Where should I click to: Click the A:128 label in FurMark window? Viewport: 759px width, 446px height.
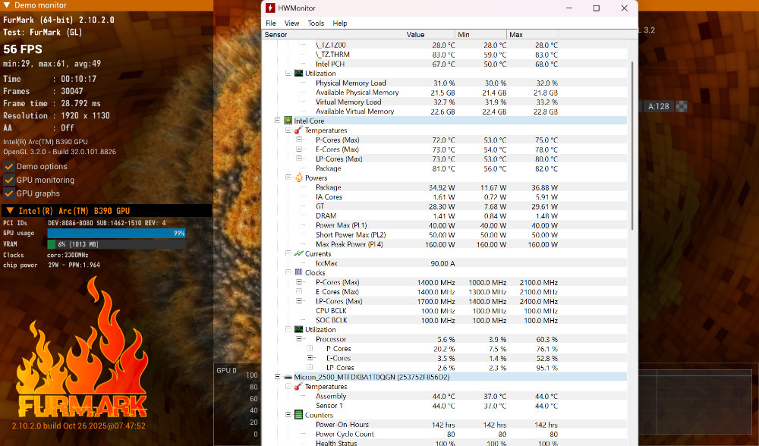pyautogui.click(x=658, y=106)
